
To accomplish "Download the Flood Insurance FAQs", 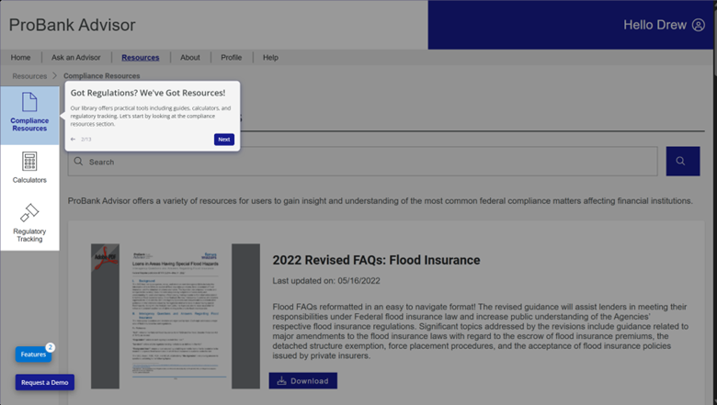I will [x=303, y=381].
